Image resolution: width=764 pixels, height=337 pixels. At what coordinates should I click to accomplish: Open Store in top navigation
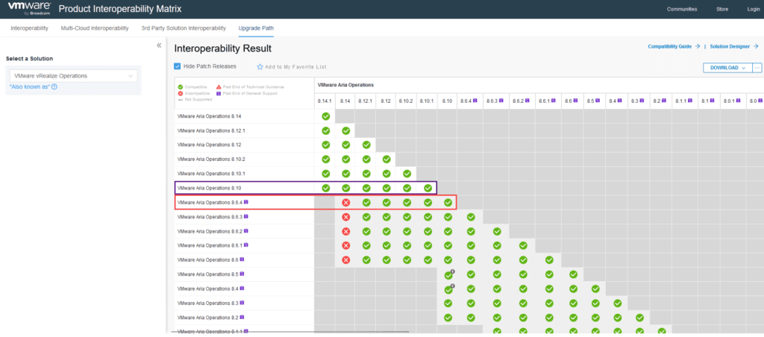(722, 9)
